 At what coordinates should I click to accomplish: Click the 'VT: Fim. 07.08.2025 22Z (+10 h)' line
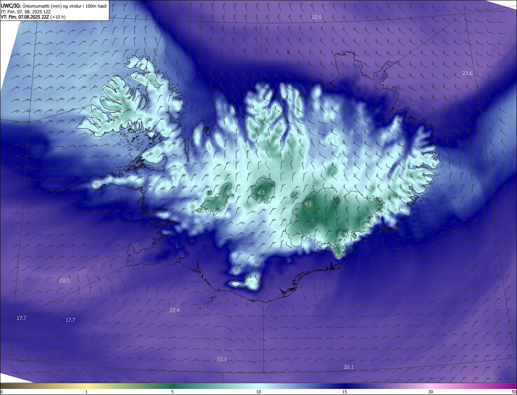(33, 17)
